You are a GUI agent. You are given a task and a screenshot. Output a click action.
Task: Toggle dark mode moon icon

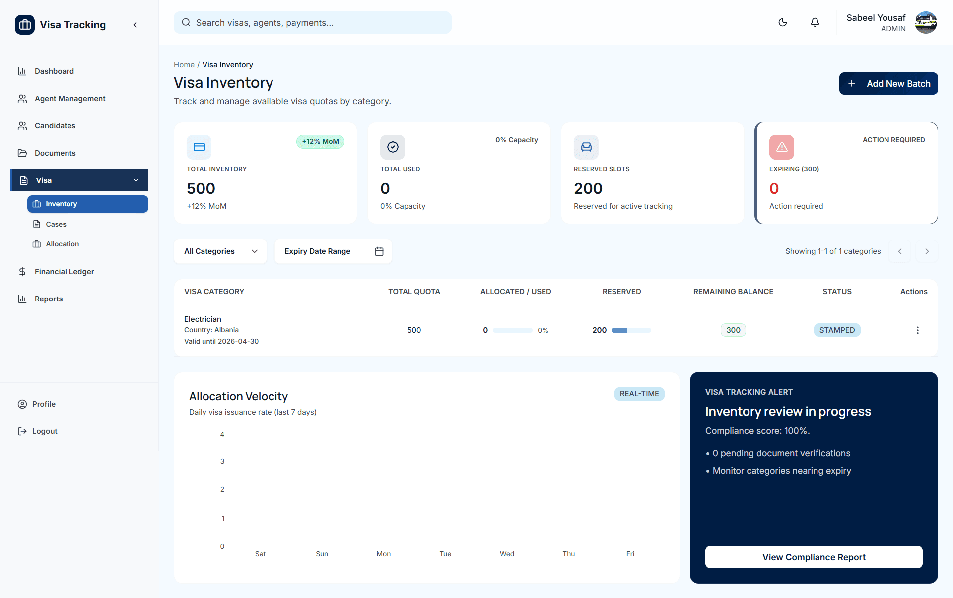pos(783,22)
